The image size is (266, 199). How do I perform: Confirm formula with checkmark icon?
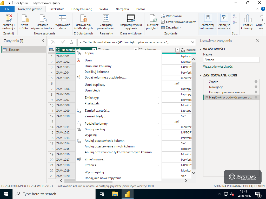tap(63, 42)
